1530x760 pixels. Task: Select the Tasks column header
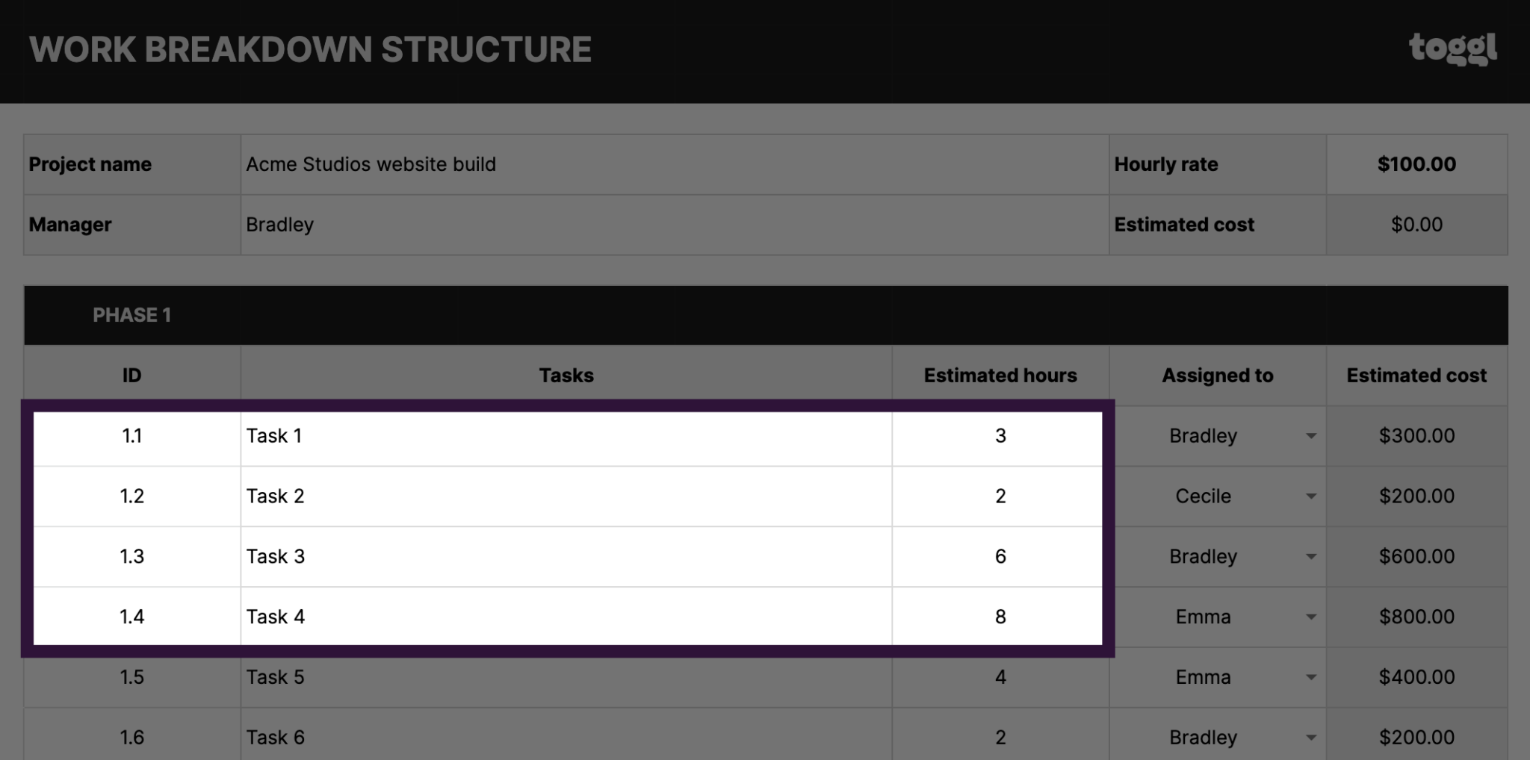[x=566, y=376]
